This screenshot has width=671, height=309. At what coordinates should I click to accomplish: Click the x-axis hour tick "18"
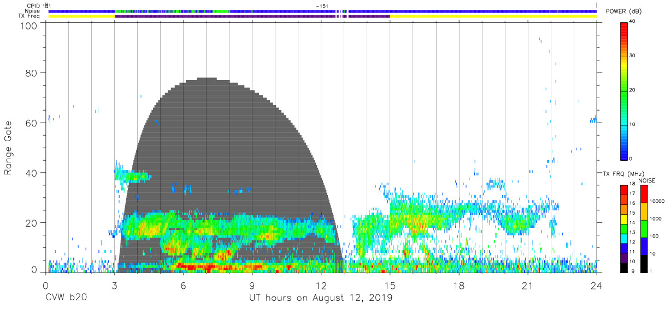pyautogui.click(x=459, y=286)
